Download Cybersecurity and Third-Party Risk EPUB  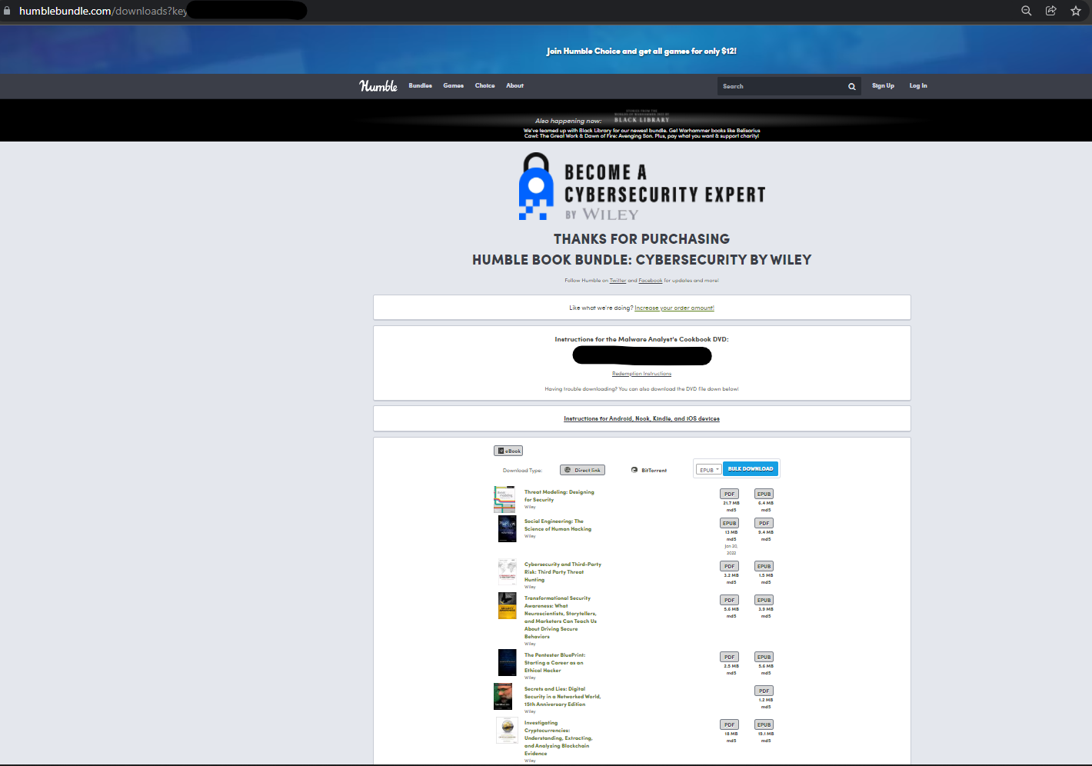(x=764, y=567)
